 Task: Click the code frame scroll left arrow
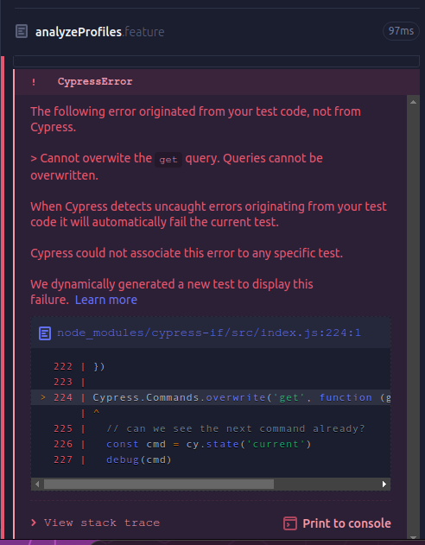pyautogui.click(x=37, y=485)
